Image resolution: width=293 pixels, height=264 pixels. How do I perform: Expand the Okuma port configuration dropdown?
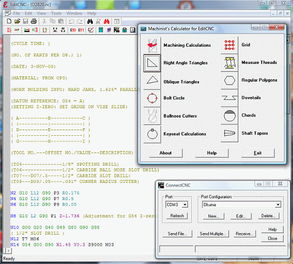click(278, 205)
